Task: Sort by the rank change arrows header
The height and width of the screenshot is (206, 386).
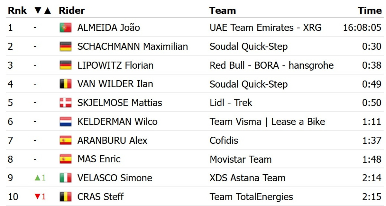Action: point(43,11)
